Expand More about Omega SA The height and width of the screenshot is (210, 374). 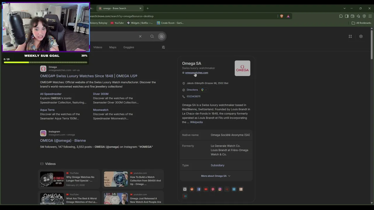pos(216,176)
